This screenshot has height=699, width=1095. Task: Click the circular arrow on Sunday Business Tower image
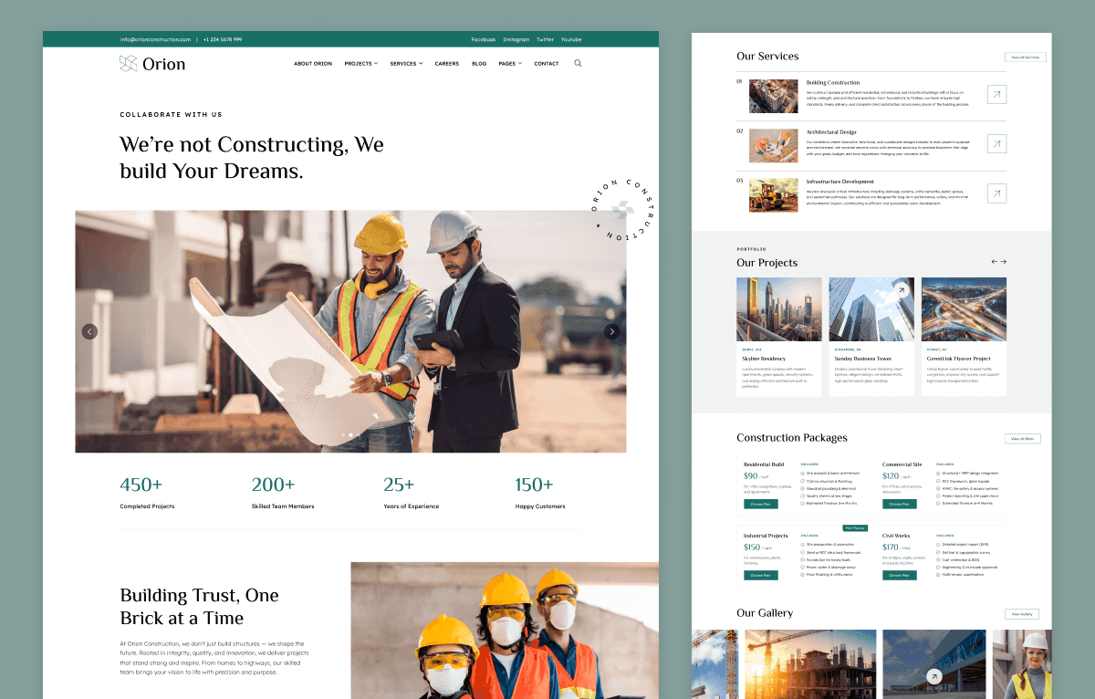pyautogui.click(x=902, y=290)
